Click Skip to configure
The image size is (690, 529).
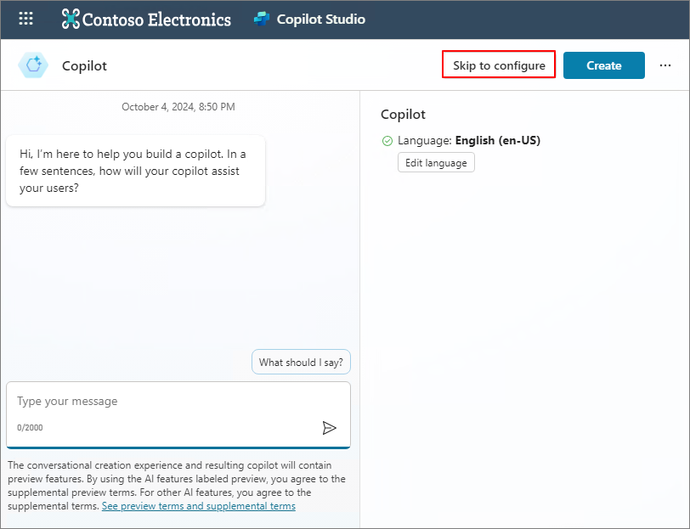(499, 65)
